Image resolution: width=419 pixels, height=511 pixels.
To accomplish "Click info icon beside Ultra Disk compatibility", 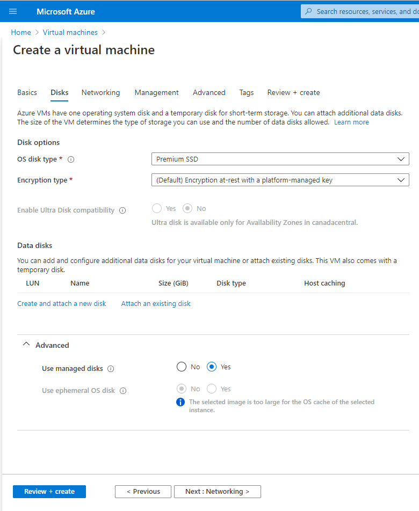I will [122, 210].
